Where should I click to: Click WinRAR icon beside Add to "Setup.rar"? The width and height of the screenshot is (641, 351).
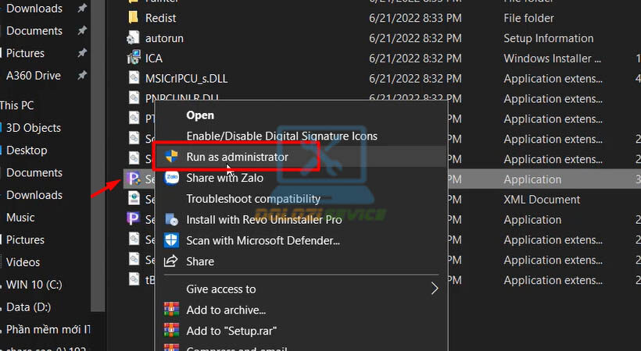(x=171, y=330)
